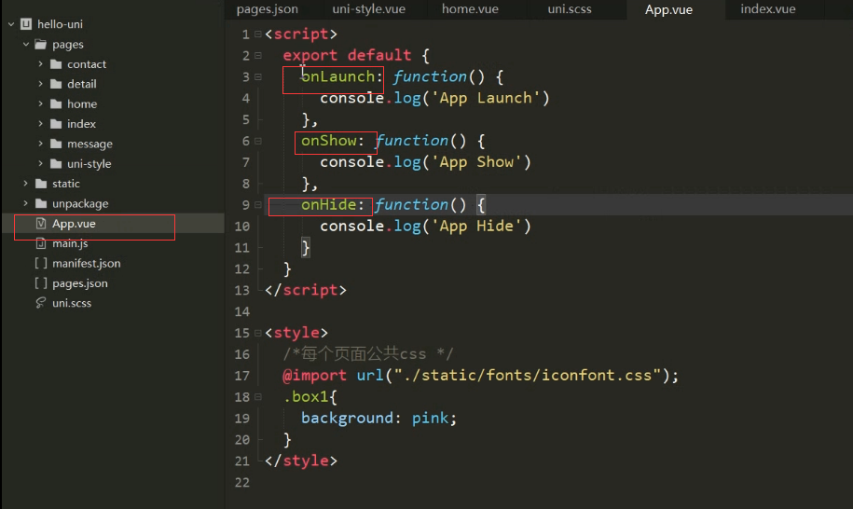Screen dimensions: 853x509
Task: Select the message folder name
Action: (x=89, y=144)
